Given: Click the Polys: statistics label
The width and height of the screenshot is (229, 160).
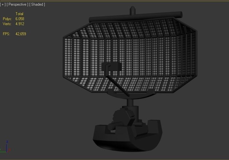Looking at the screenshot, I should (7, 19).
